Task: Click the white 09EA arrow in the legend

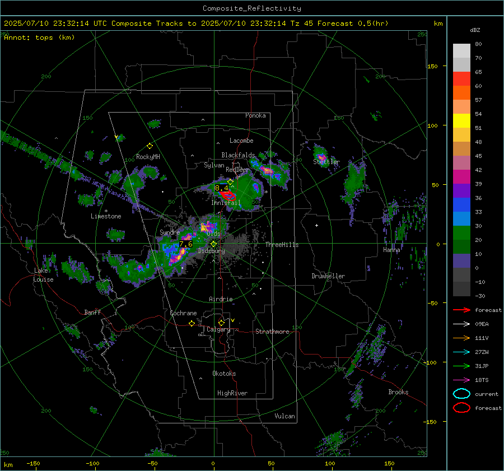Action: (x=461, y=324)
